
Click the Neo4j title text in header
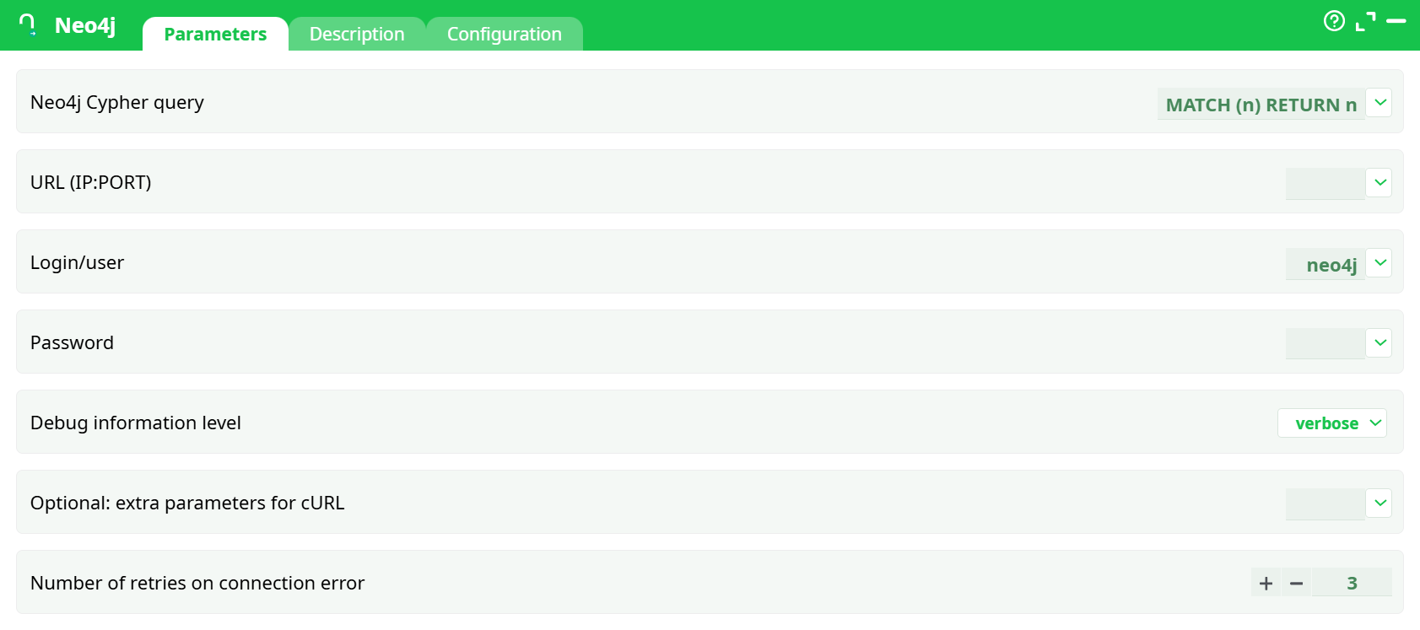(85, 26)
